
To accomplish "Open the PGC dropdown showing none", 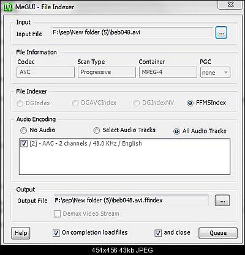I will pyautogui.click(x=215, y=72).
